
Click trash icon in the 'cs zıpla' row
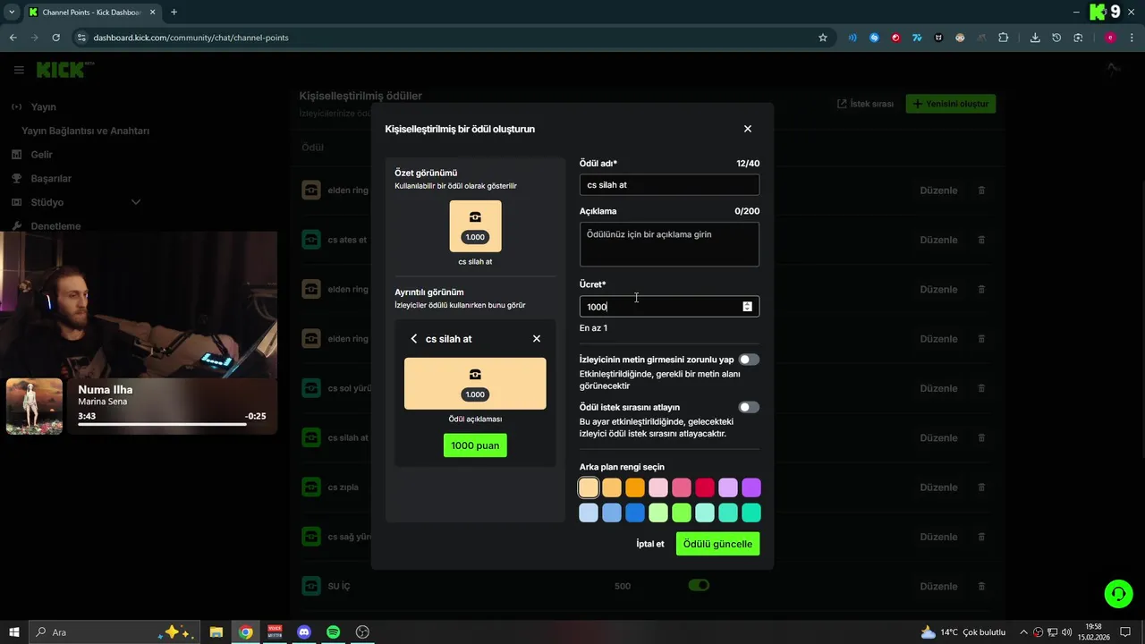[x=981, y=487]
